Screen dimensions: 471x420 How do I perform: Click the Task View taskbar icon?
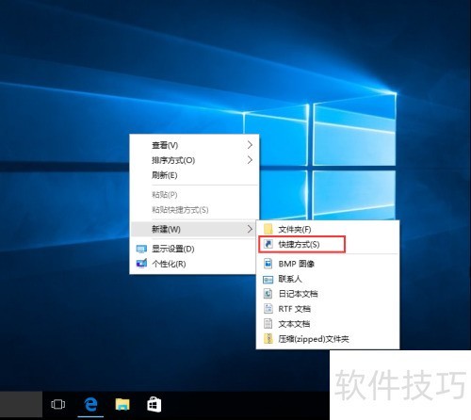(58, 404)
